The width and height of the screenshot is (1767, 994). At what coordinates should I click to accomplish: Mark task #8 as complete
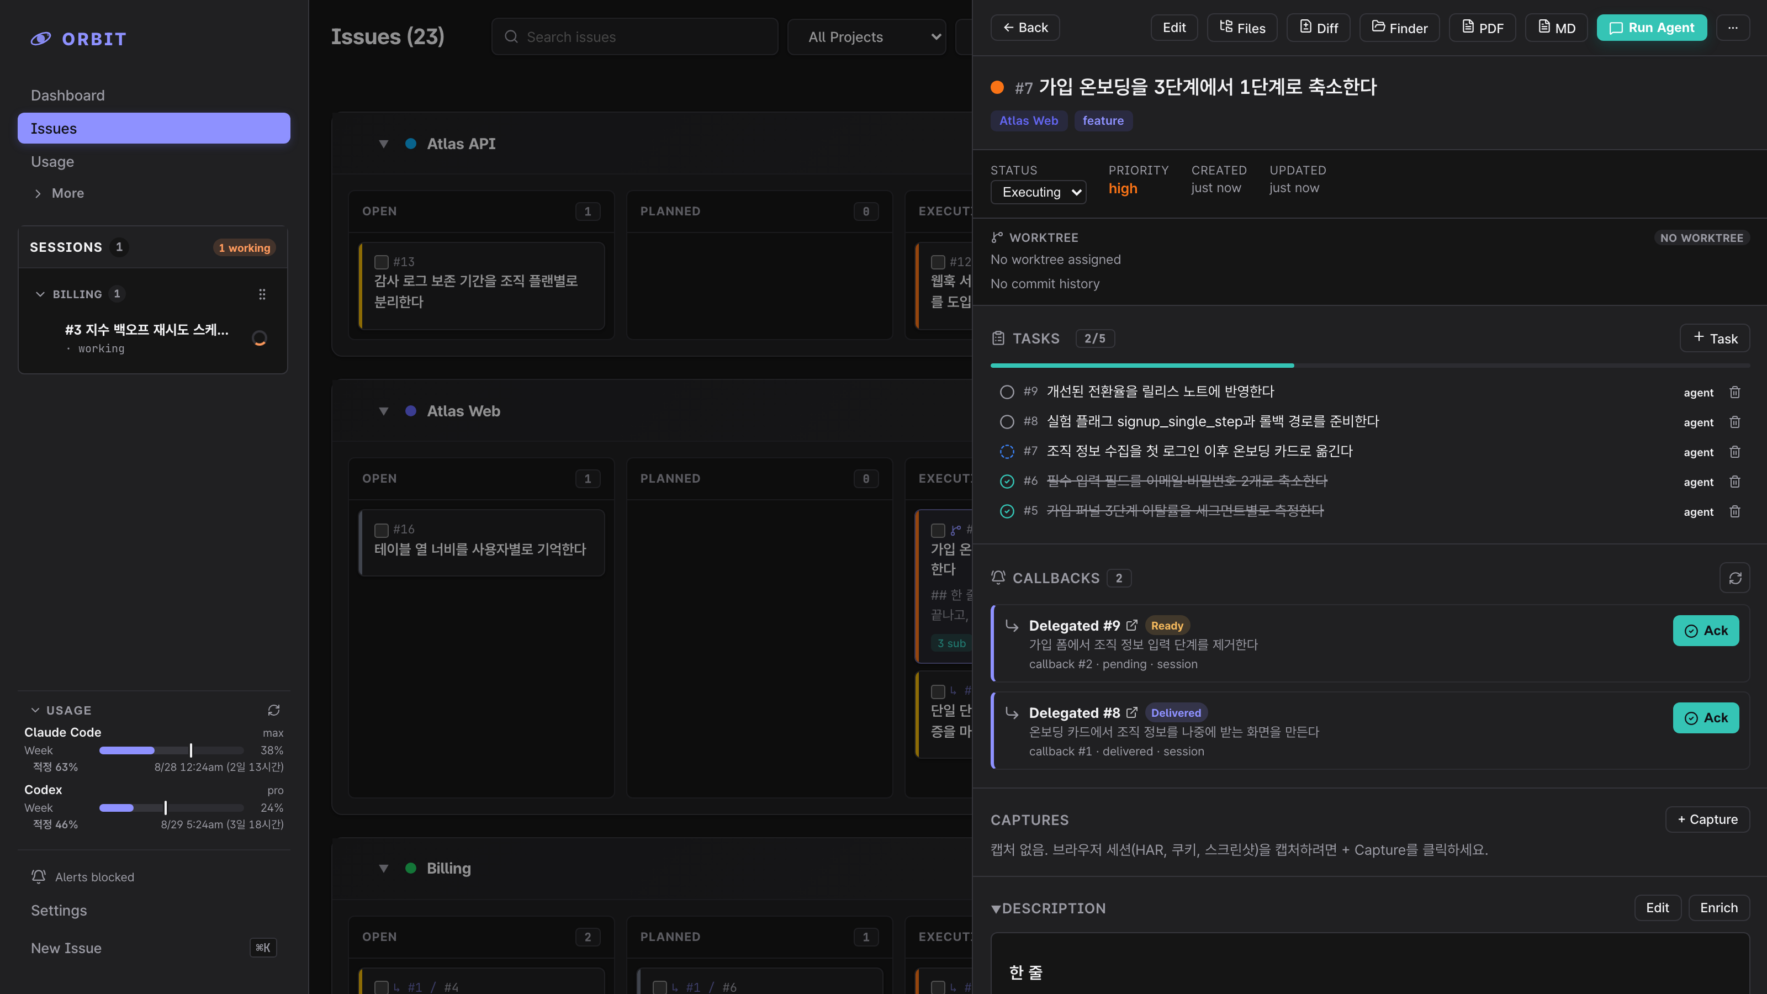click(1007, 422)
